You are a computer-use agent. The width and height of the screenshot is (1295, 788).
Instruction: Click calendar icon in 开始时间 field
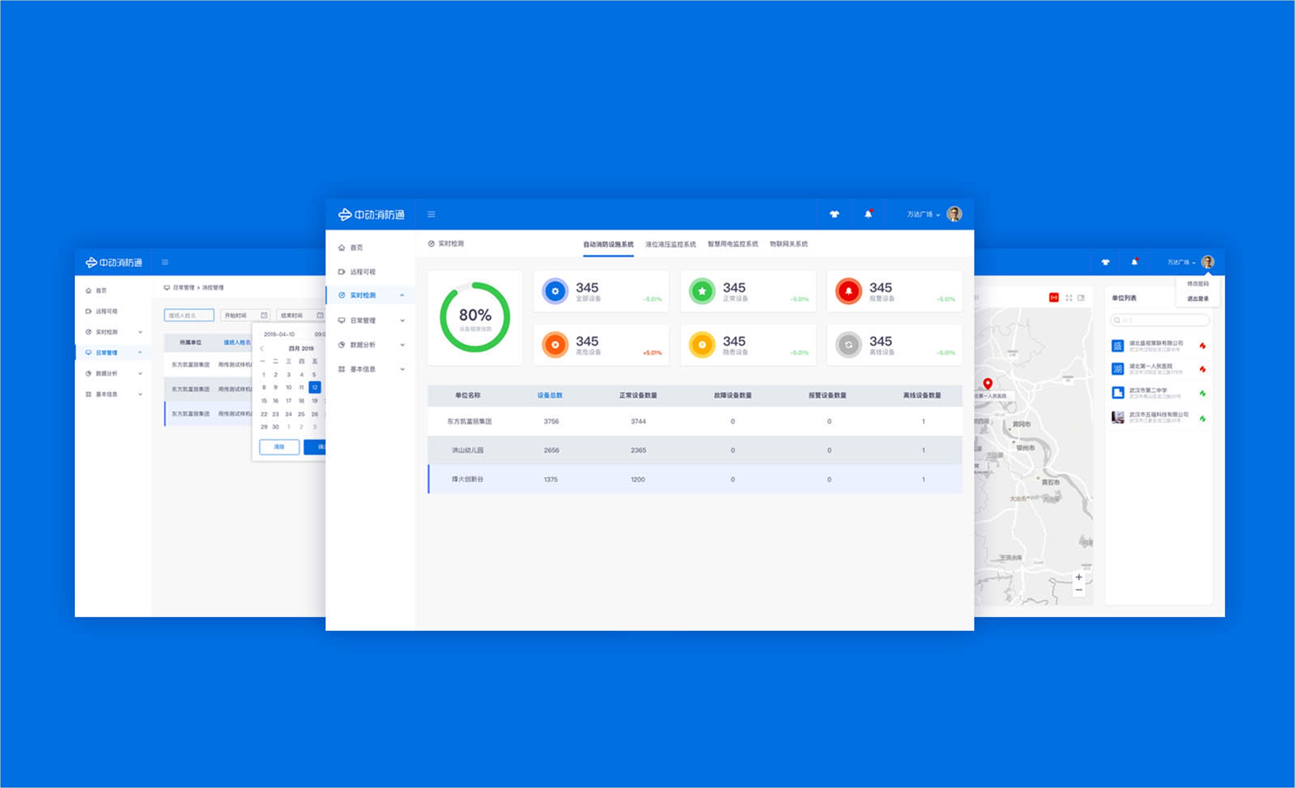tap(265, 315)
